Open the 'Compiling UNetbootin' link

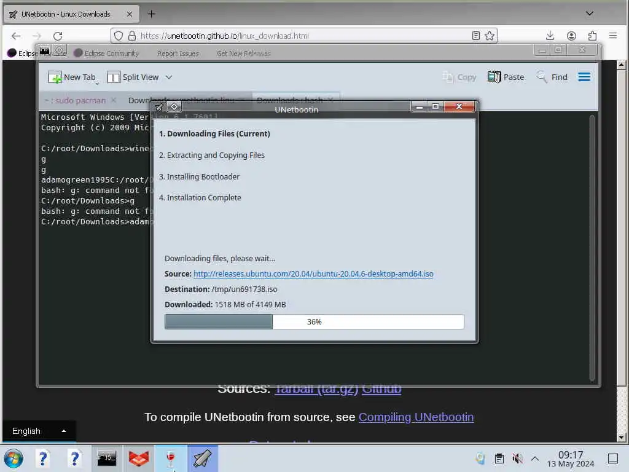416,417
